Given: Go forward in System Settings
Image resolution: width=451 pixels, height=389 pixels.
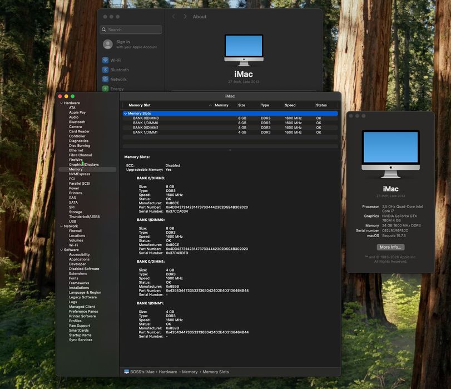Looking at the screenshot, I should tap(185, 17).
